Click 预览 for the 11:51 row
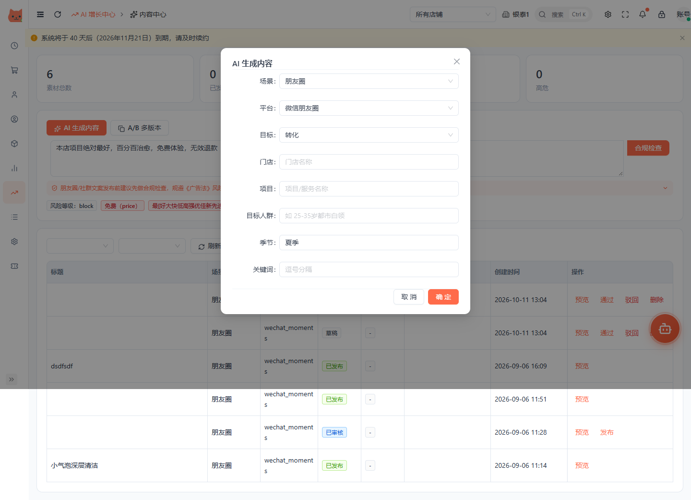Screen dimensions: 691x500 (x=582, y=399)
